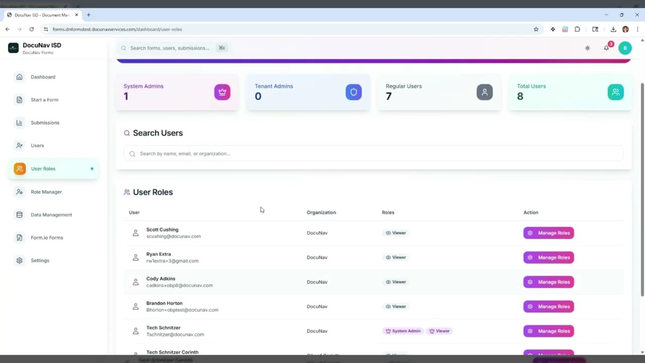
Task: Click Scott Cushing's user avatar icon
Action: pos(136,233)
